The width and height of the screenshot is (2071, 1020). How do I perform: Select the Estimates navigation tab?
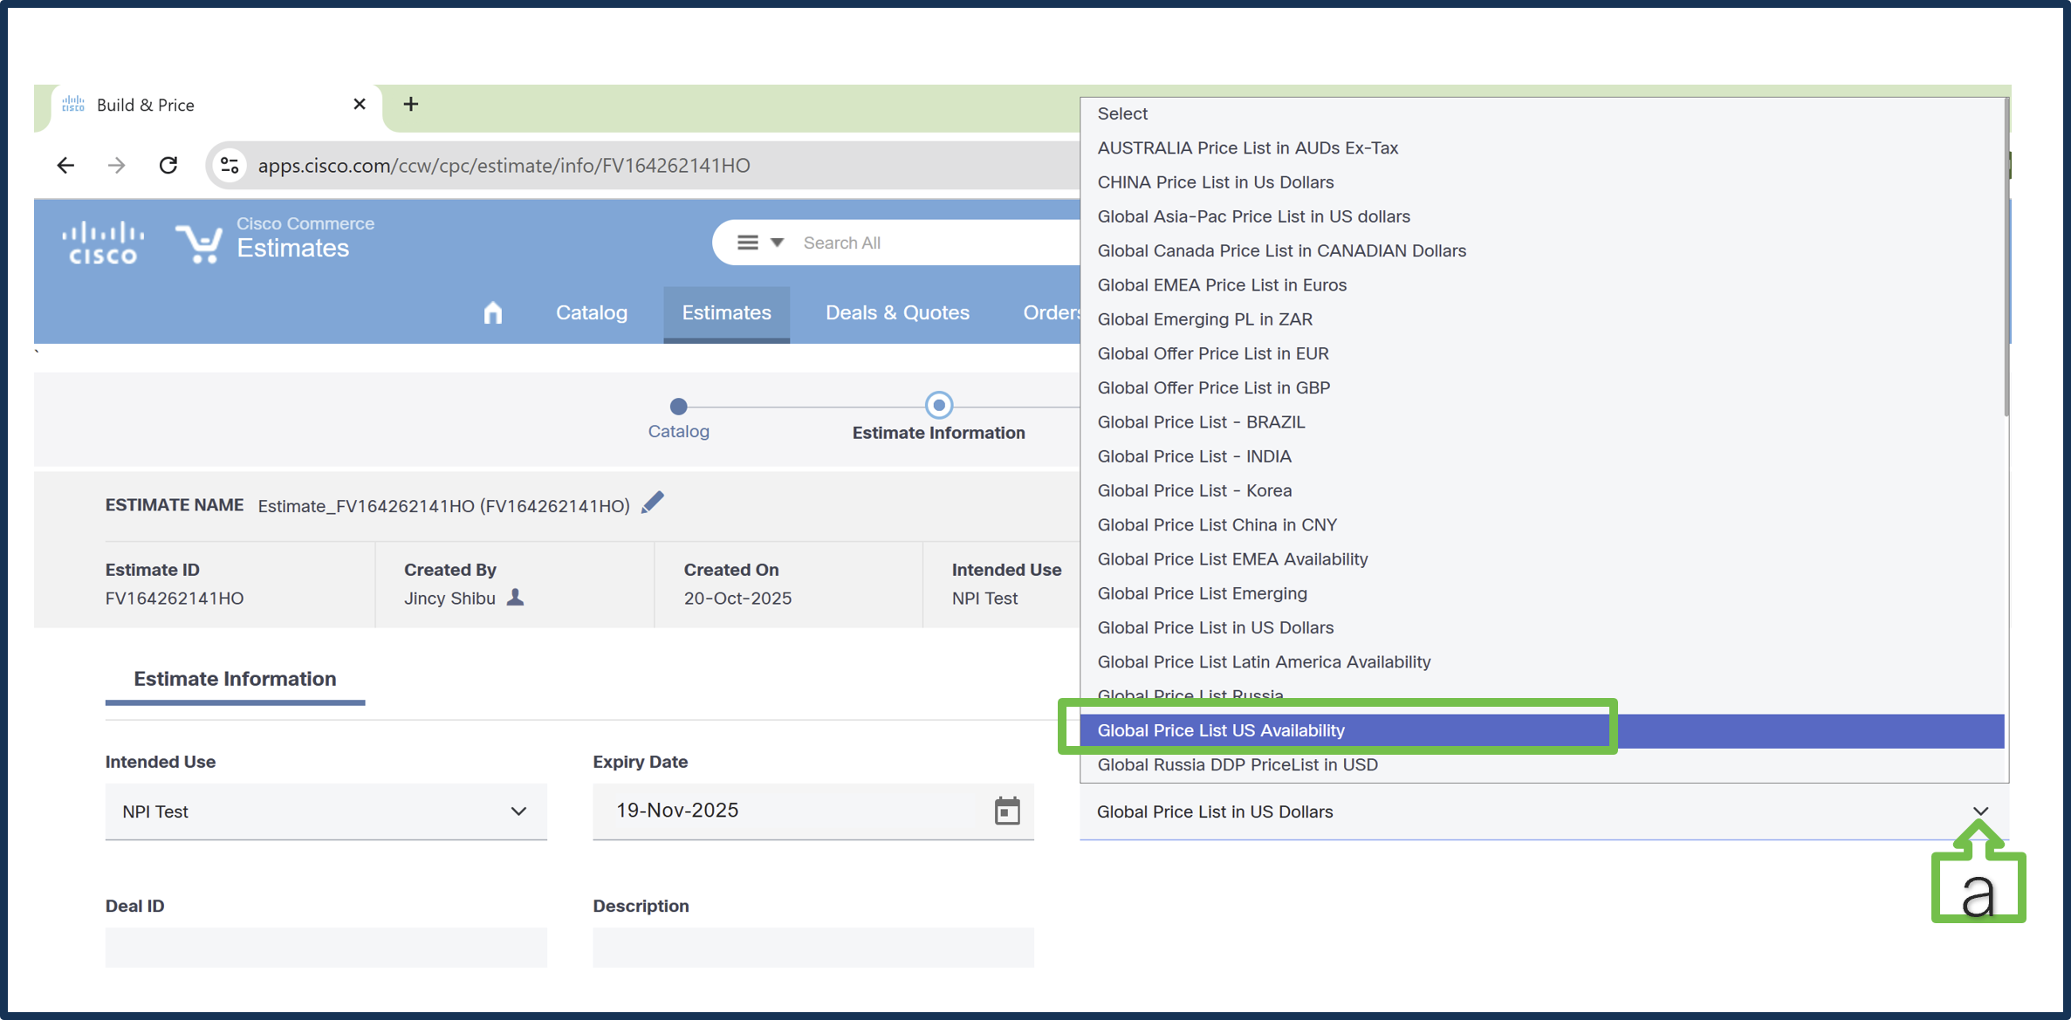(726, 312)
